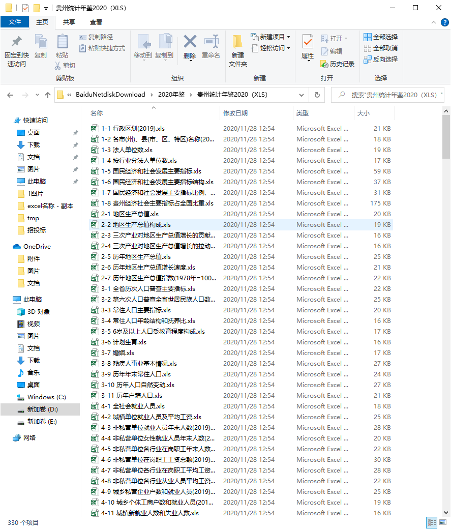Open the Properties checkmark icon
Viewport: 451px width, 529px height.
(x=308, y=42)
